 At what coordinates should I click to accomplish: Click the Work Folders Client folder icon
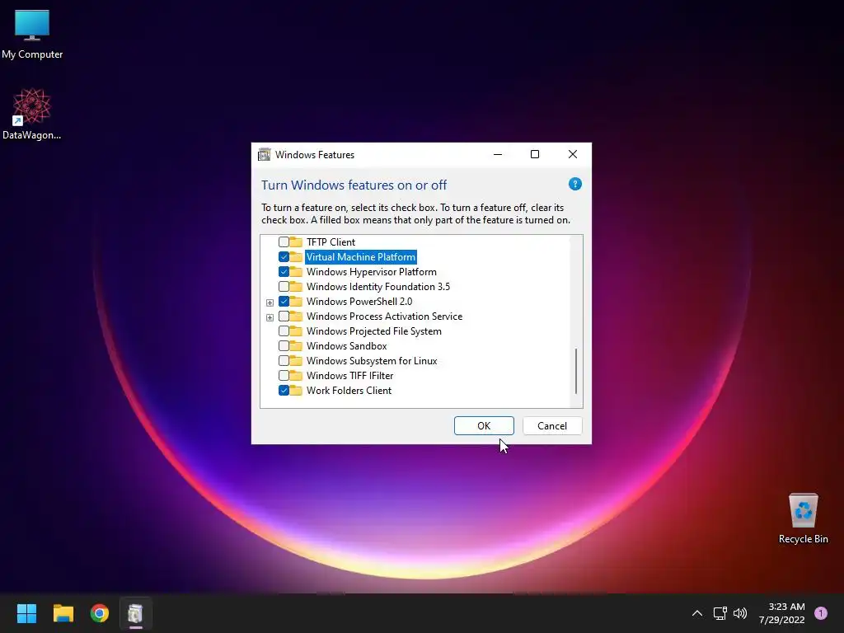tap(296, 390)
